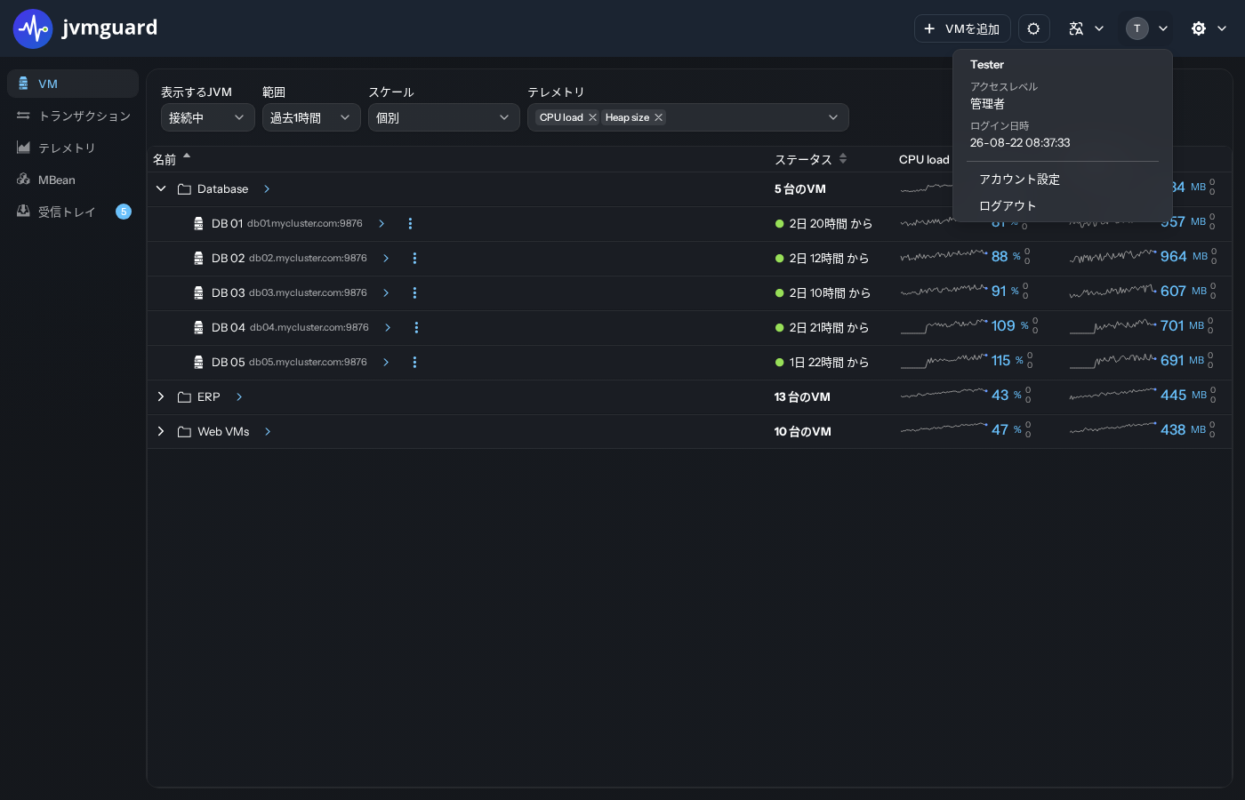Remove the Heap size telemetry tag
This screenshot has width=1245, height=800.
point(658,117)
